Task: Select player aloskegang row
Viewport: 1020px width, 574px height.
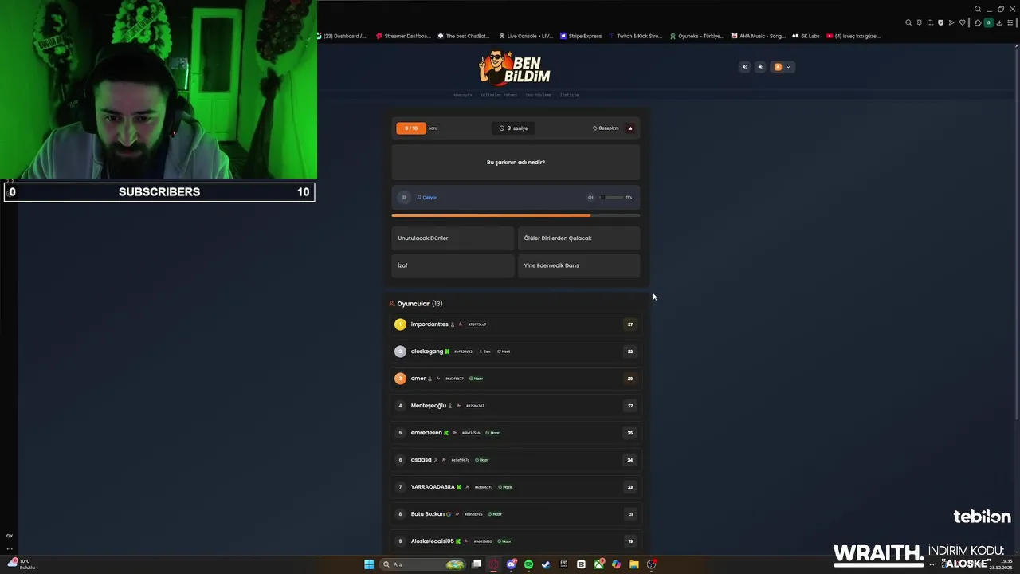Action: click(x=516, y=352)
